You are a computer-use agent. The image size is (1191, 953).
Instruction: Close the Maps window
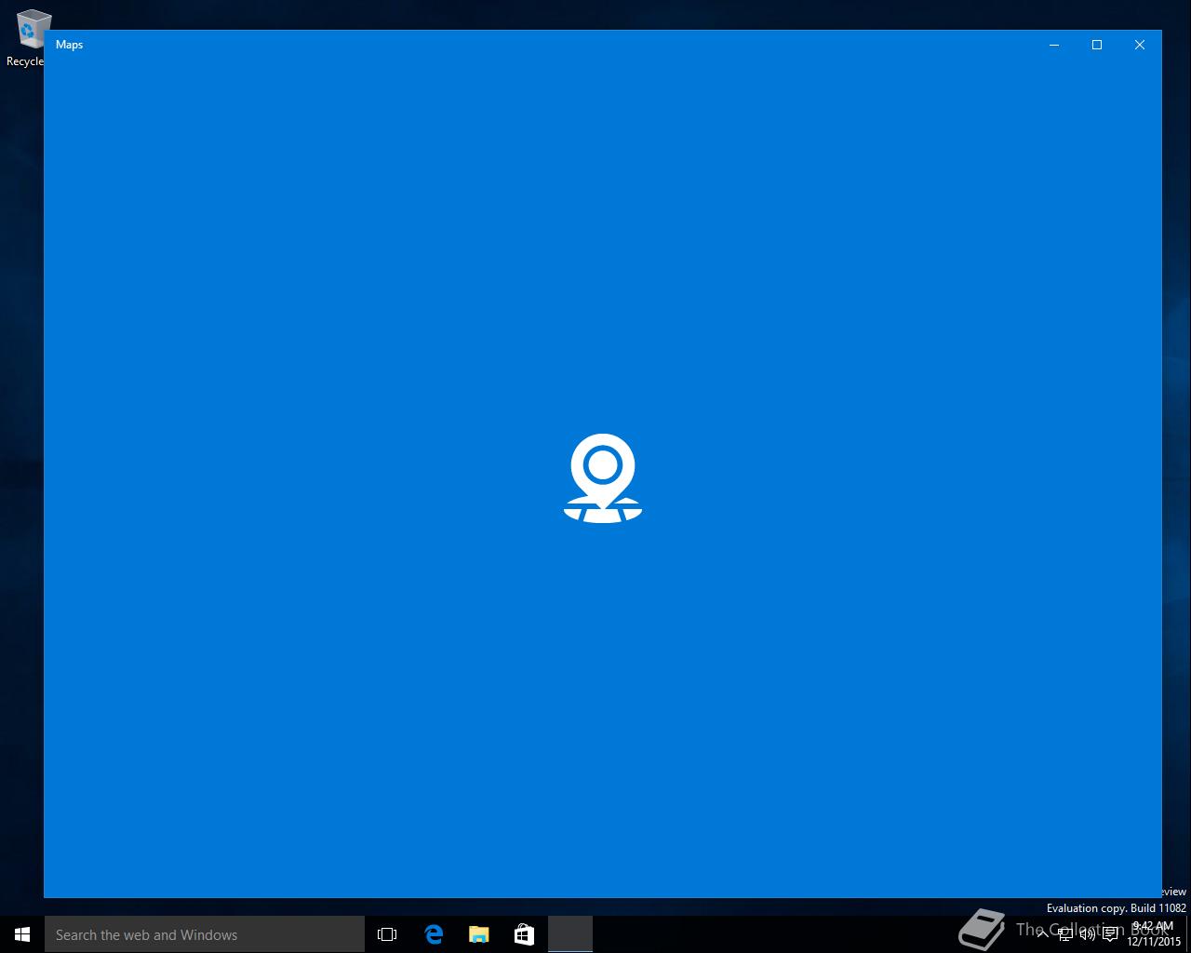pos(1140,45)
